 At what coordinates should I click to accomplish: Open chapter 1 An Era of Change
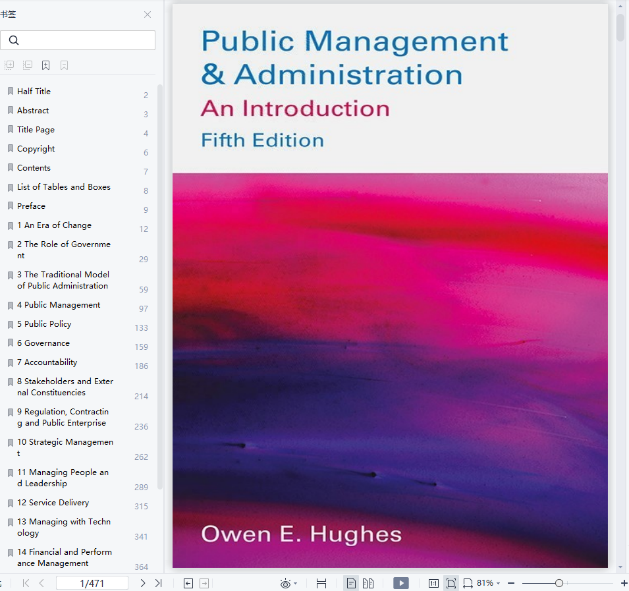pyautogui.click(x=54, y=225)
